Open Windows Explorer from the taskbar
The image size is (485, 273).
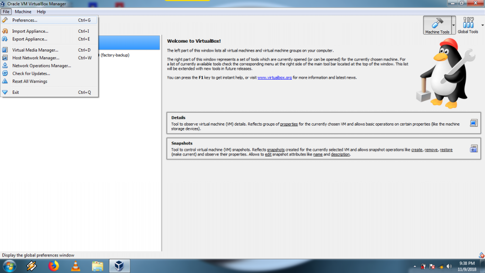(98, 266)
